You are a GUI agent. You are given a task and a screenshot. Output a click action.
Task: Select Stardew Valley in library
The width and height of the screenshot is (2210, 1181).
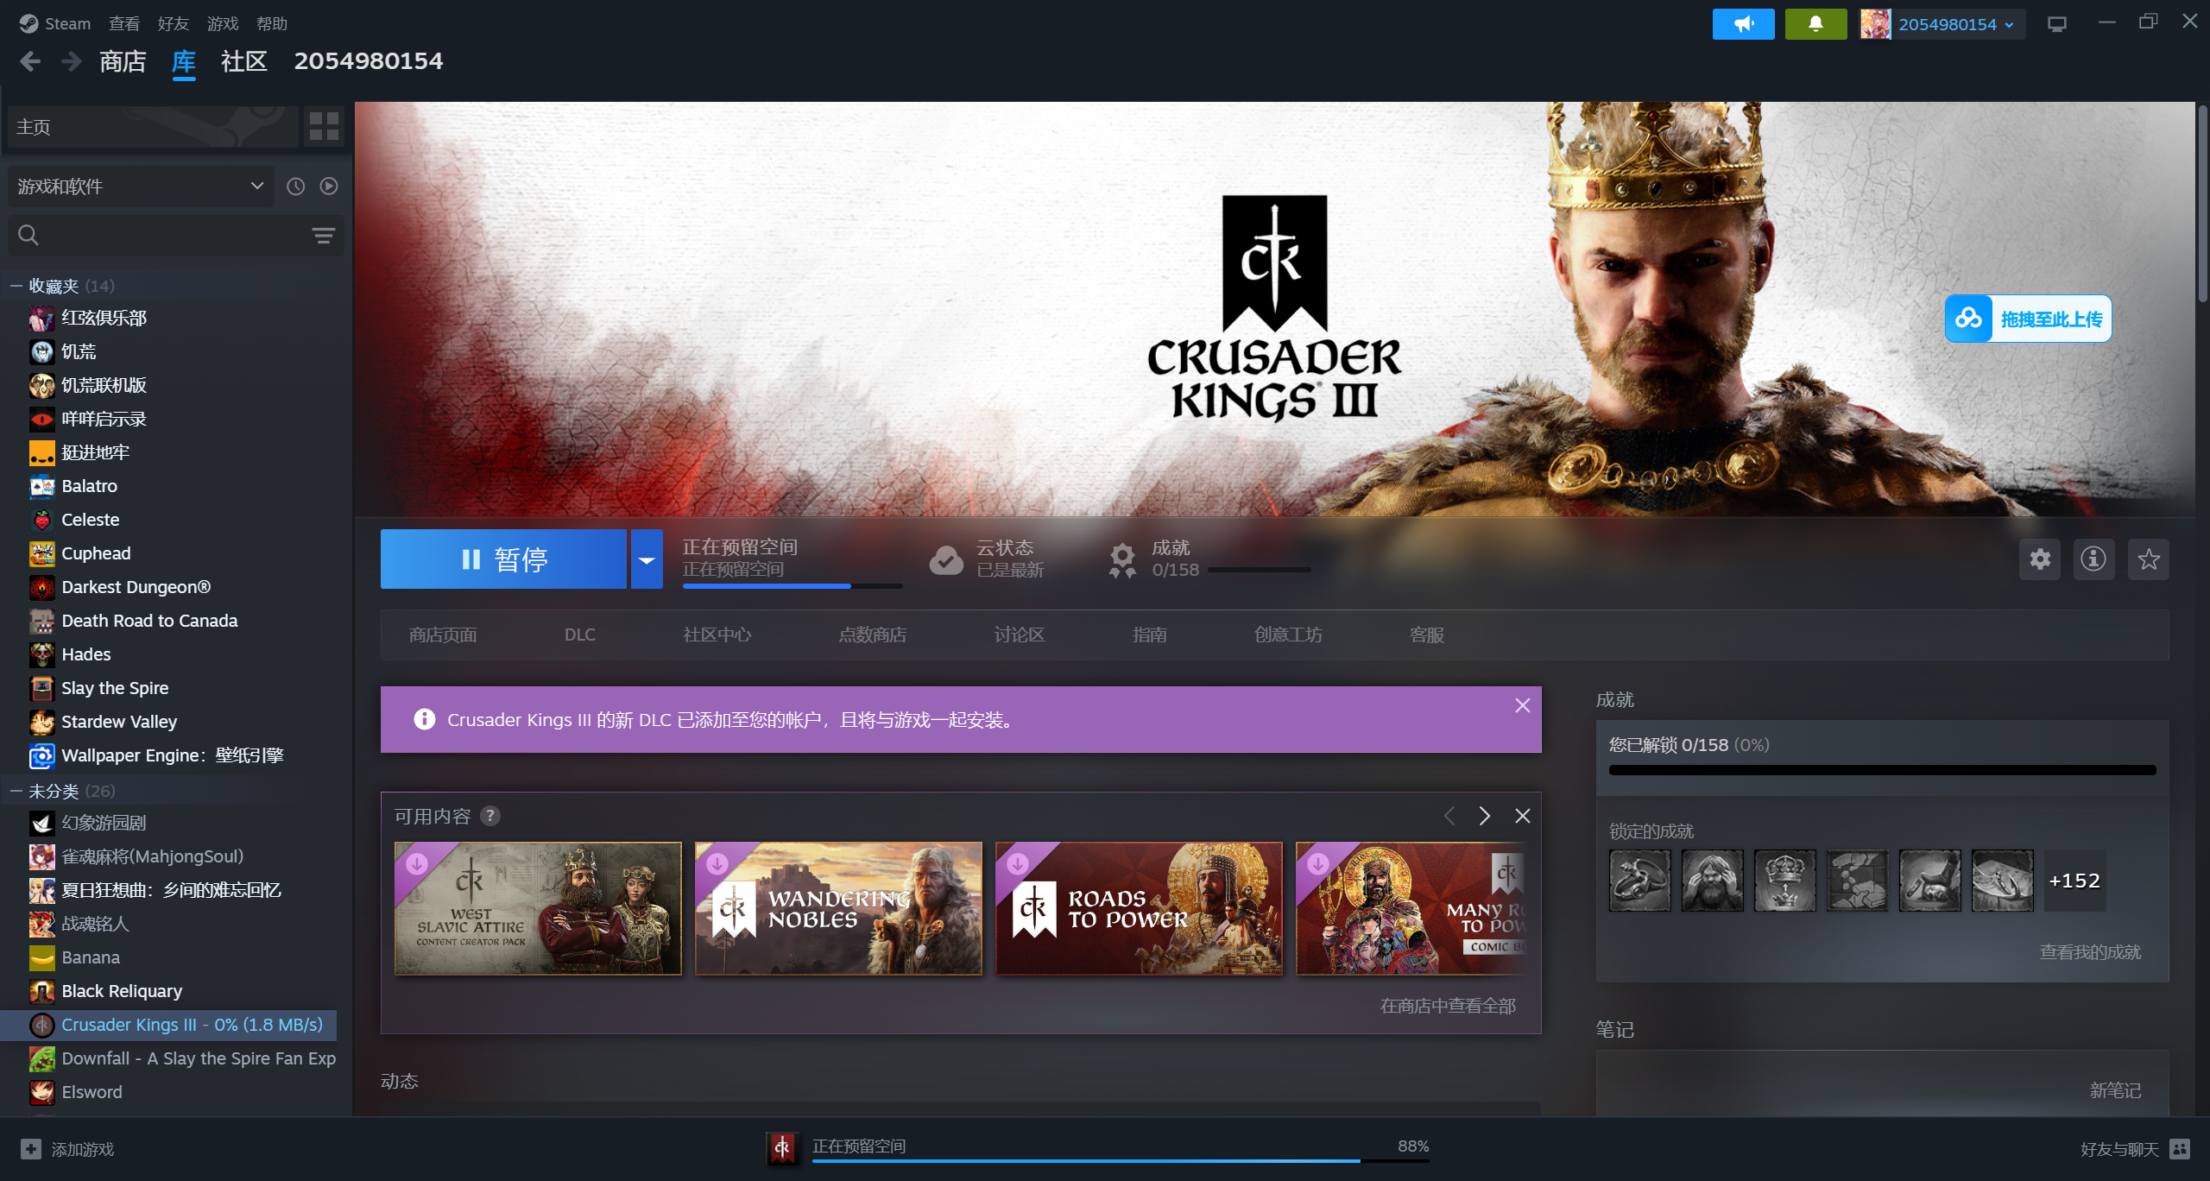point(119,722)
